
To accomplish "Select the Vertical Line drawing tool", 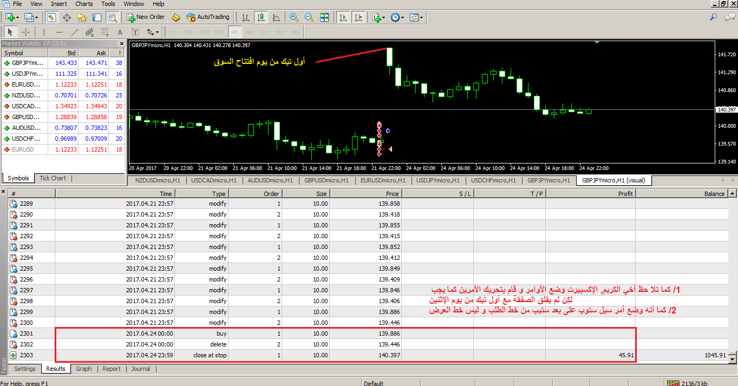I will (x=44, y=32).
